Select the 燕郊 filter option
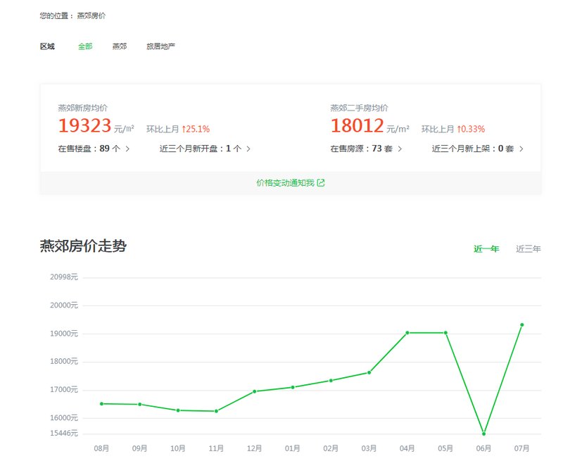The width and height of the screenshot is (563, 461). coord(119,46)
